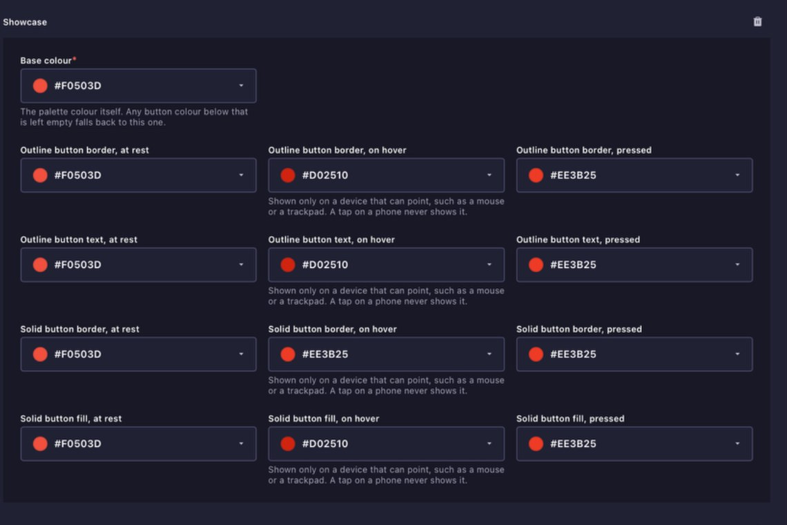Open Outline button text, on hover dropdown

click(x=386, y=265)
